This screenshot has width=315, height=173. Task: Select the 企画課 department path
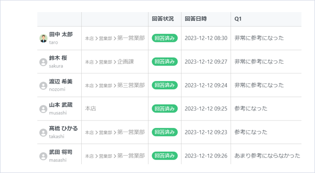pyautogui.click(x=110, y=62)
